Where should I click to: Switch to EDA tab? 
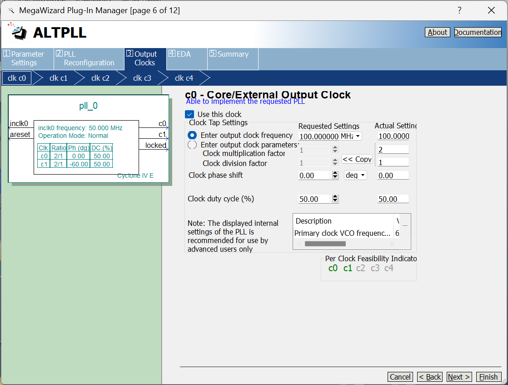[187, 58]
